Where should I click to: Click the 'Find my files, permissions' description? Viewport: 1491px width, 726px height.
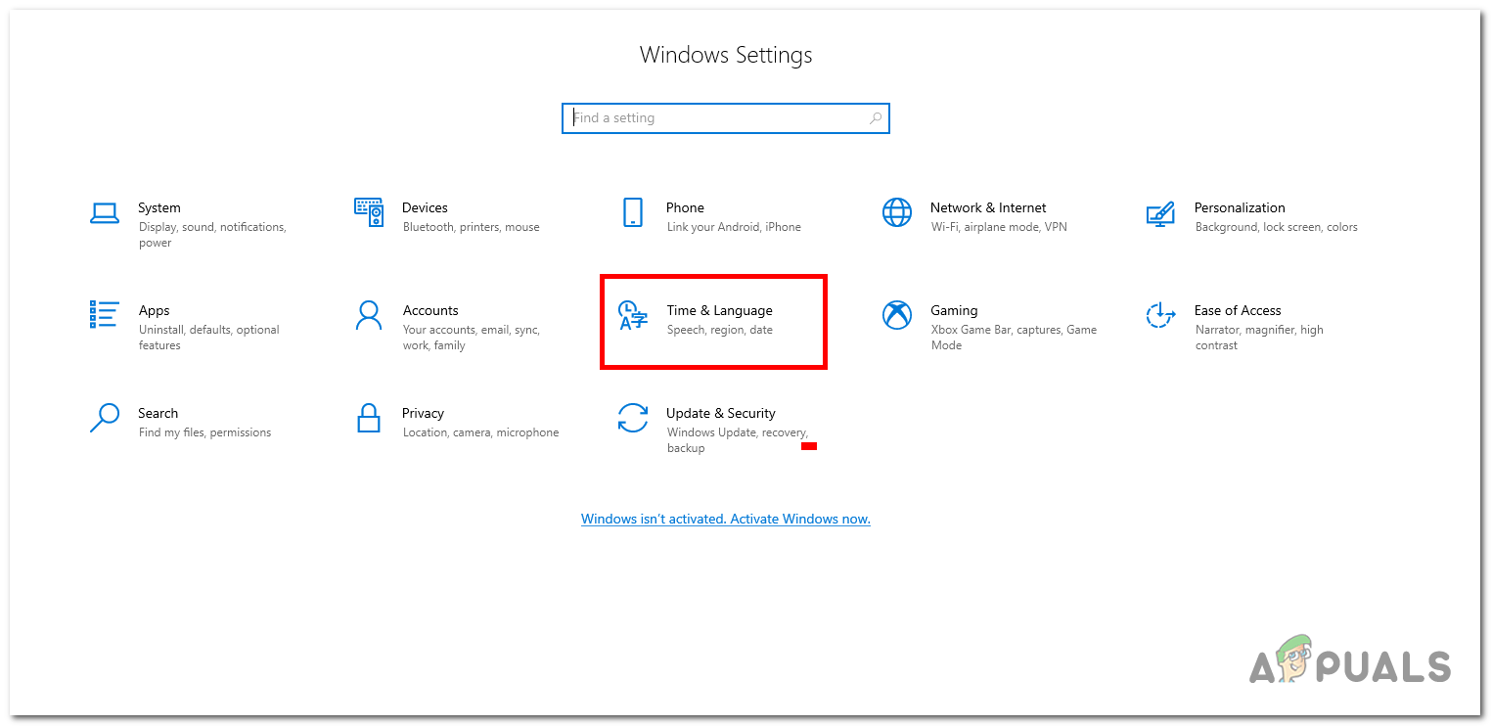(205, 432)
